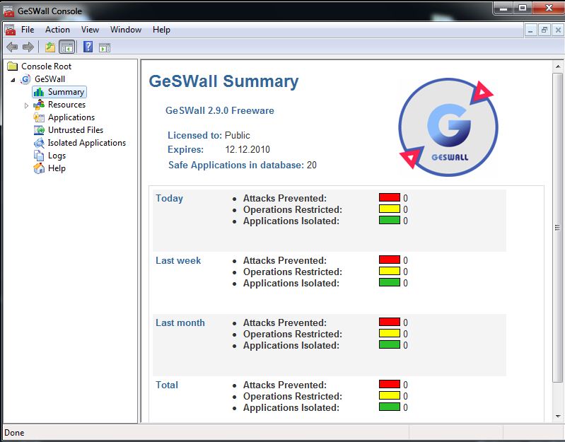Image resolution: width=565 pixels, height=442 pixels.
Task: Expand the Resources tree node arrow
Action: click(27, 105)
